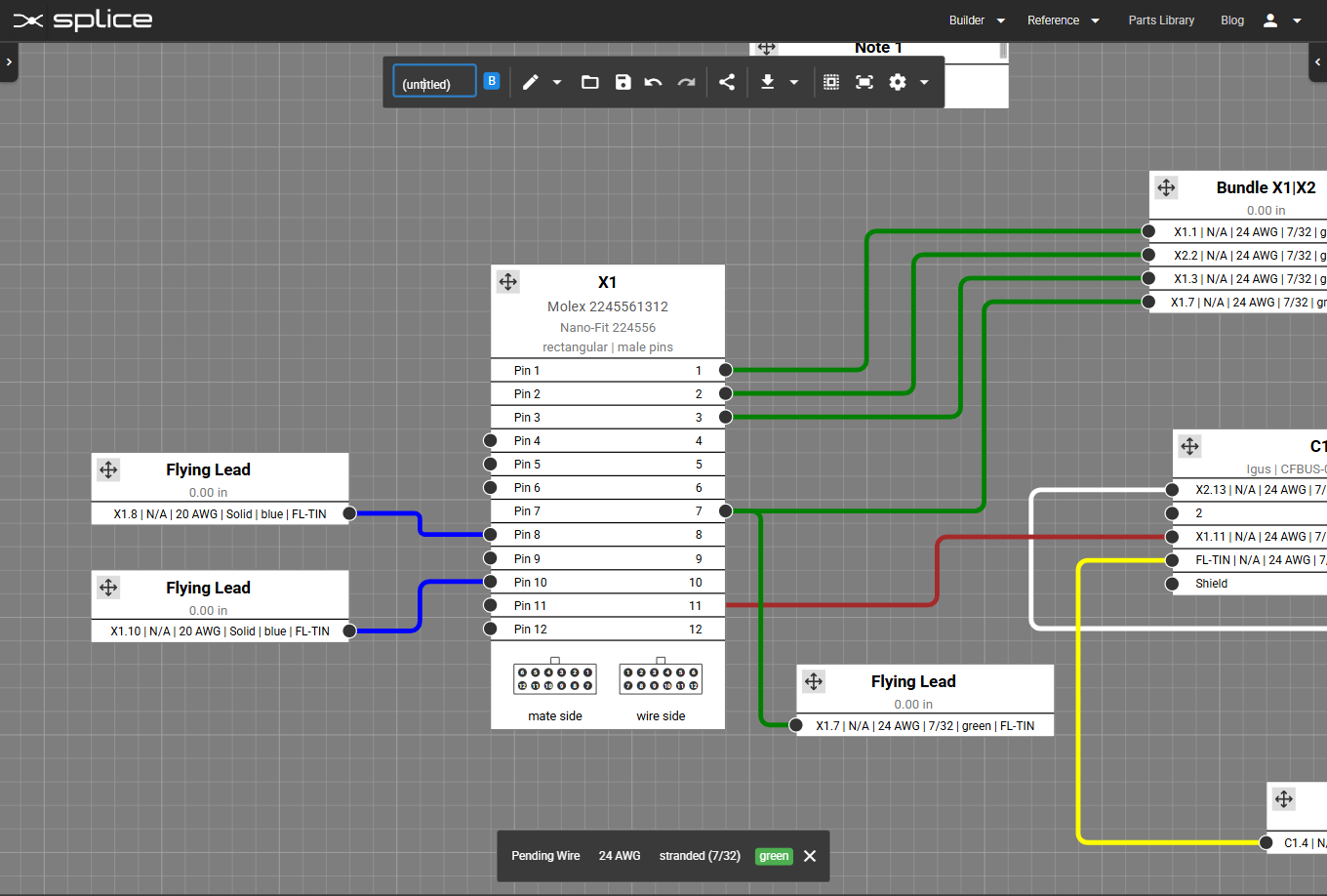Open the folder icon in toolbar
The height and width of the screenshot is (896, 1327).
click(589, 82)
